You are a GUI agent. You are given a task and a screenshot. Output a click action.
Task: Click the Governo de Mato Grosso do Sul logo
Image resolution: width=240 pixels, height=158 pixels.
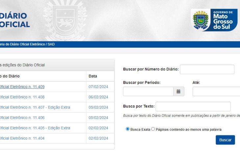(x=214, y=20)
